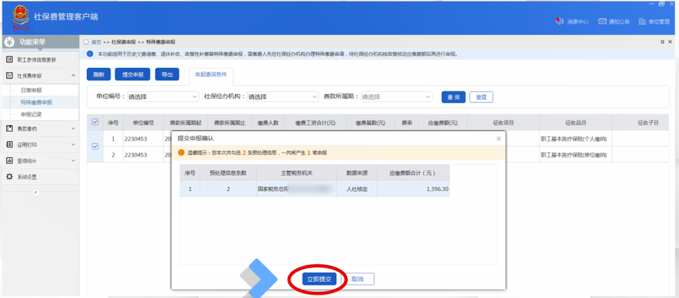Click the 费率 column header
This screenshot has width=679, height=298.
coord(407,123)
